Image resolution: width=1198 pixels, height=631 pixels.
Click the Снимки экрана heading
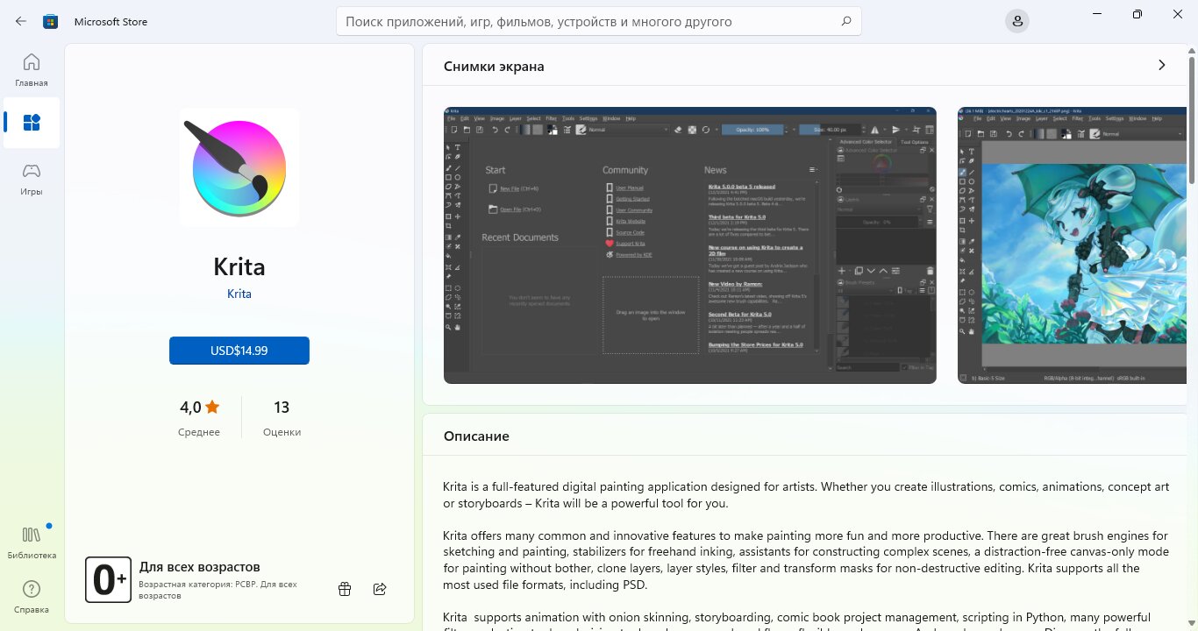[494, 66]
